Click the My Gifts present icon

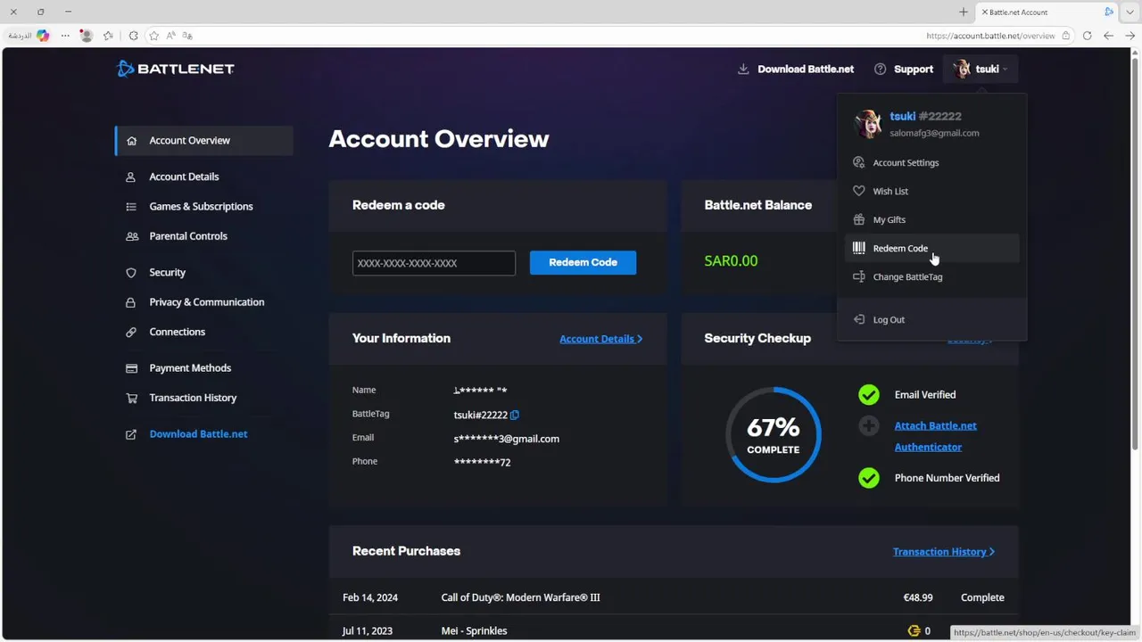pos(859,219)
